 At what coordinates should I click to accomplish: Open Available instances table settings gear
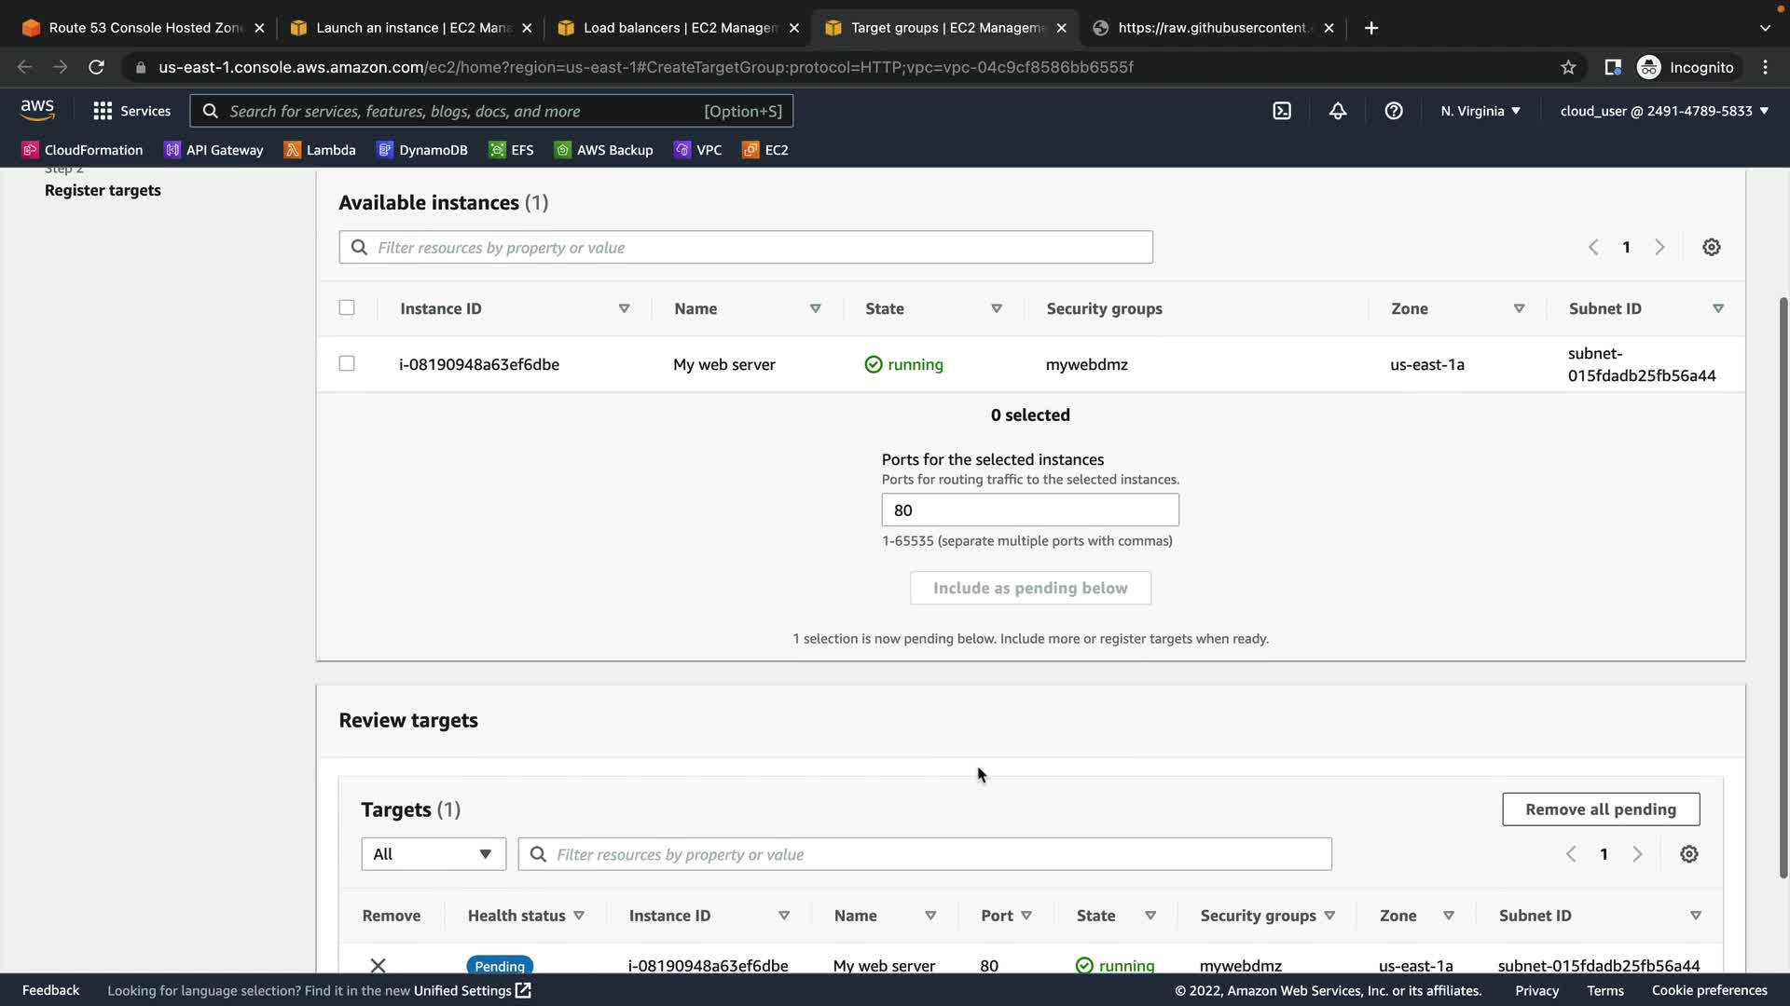tap(1712, 247)
